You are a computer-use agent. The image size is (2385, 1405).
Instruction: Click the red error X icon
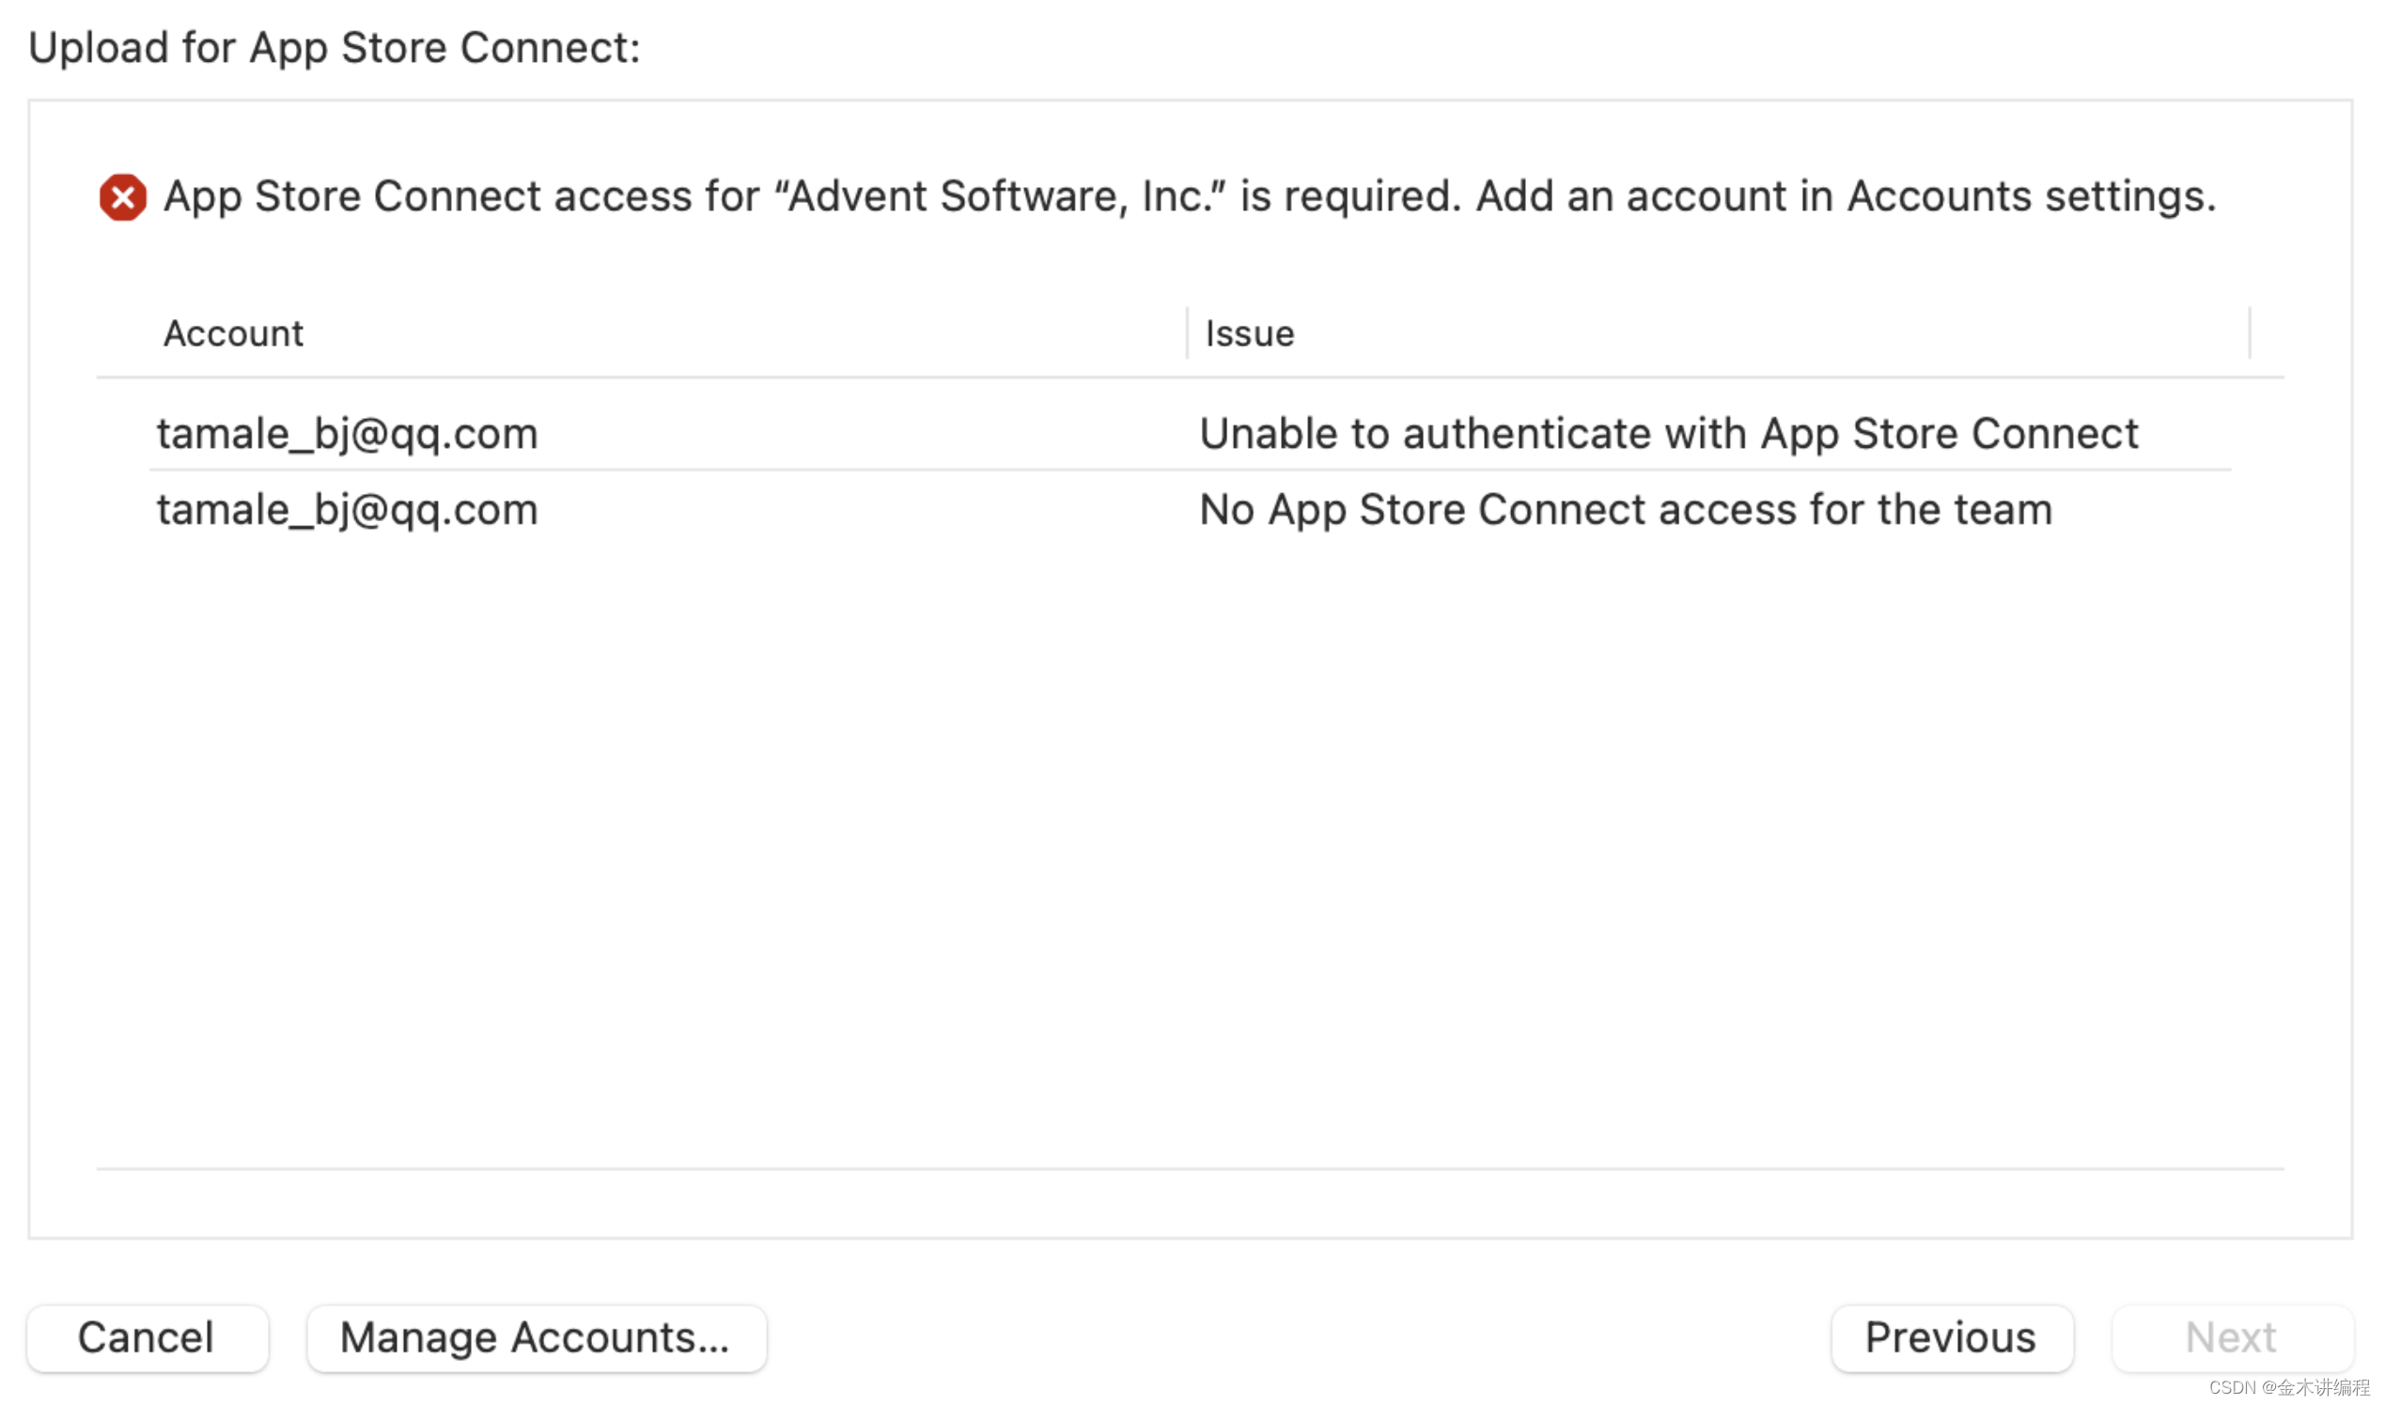coord(123,197)
